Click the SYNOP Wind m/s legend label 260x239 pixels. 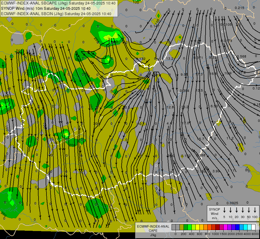pos(214,214)
